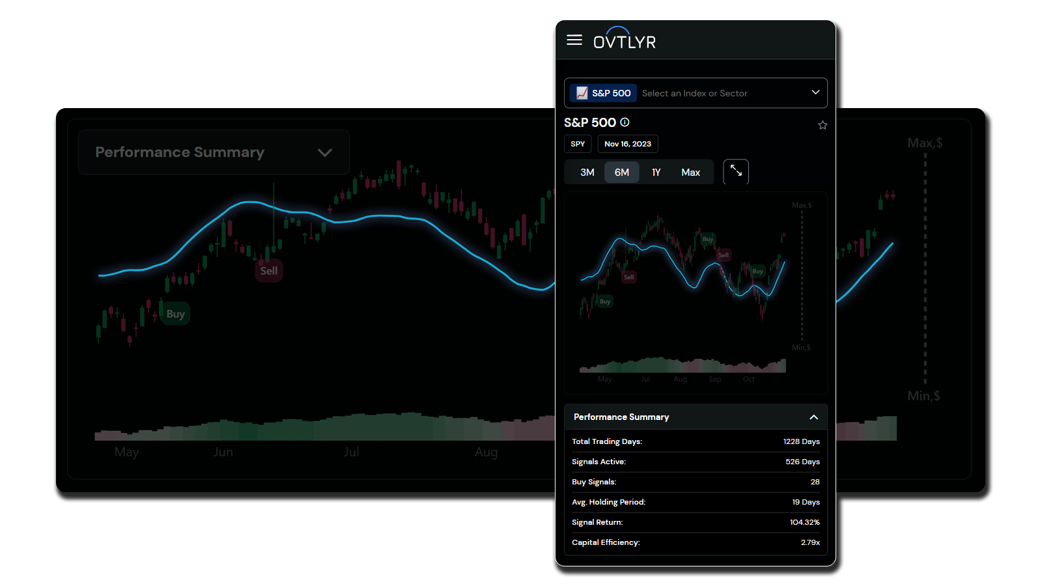Screen dimensions: 1042x586
Task: Switch chart range to Max
Action: (x=691, y=173)
